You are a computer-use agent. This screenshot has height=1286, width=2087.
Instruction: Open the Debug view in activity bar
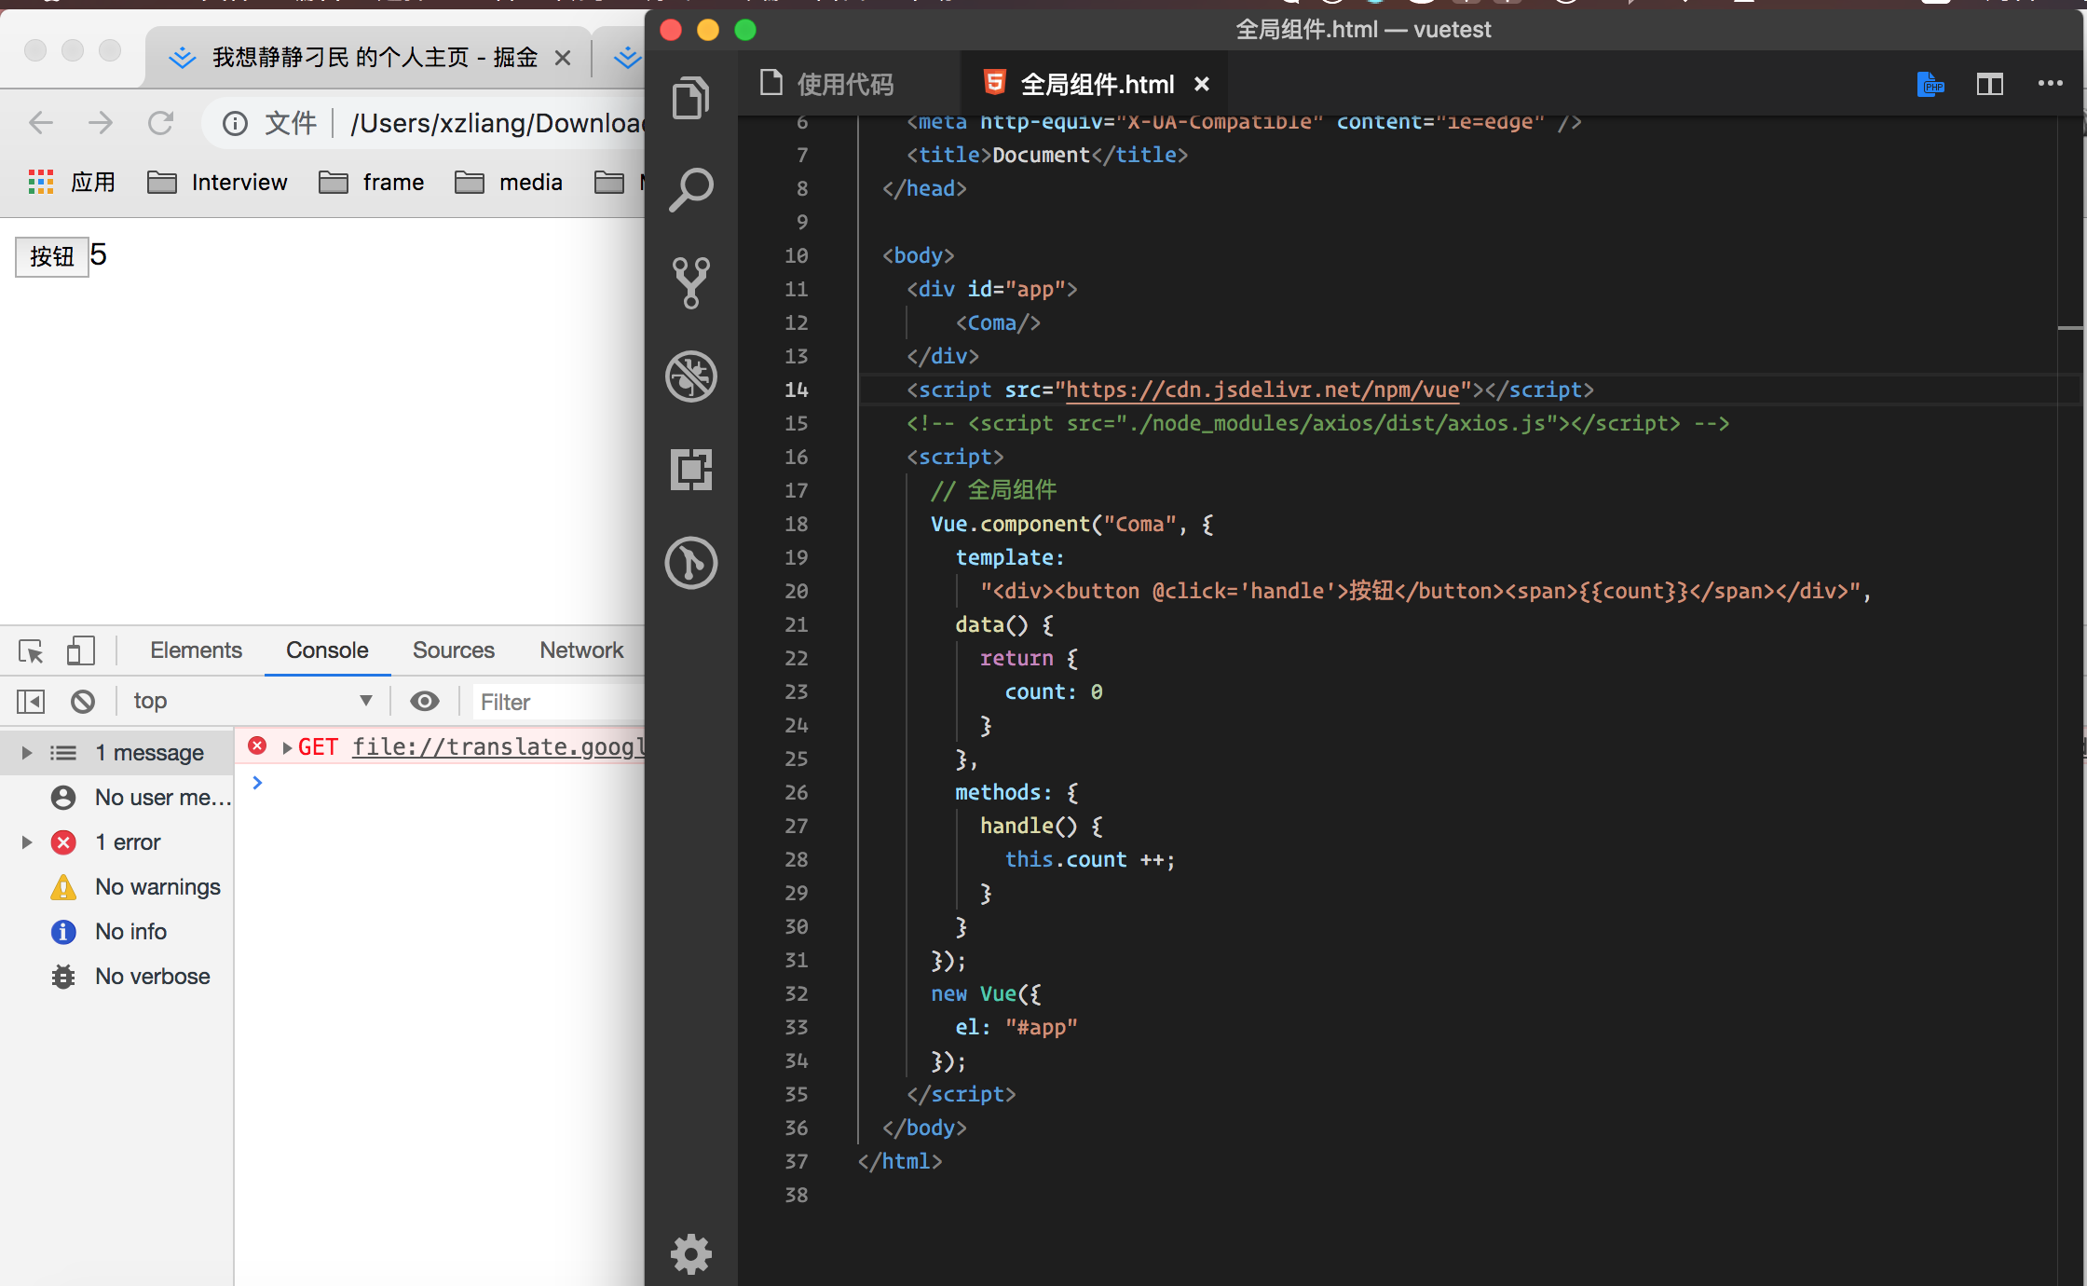click(690, 376)
